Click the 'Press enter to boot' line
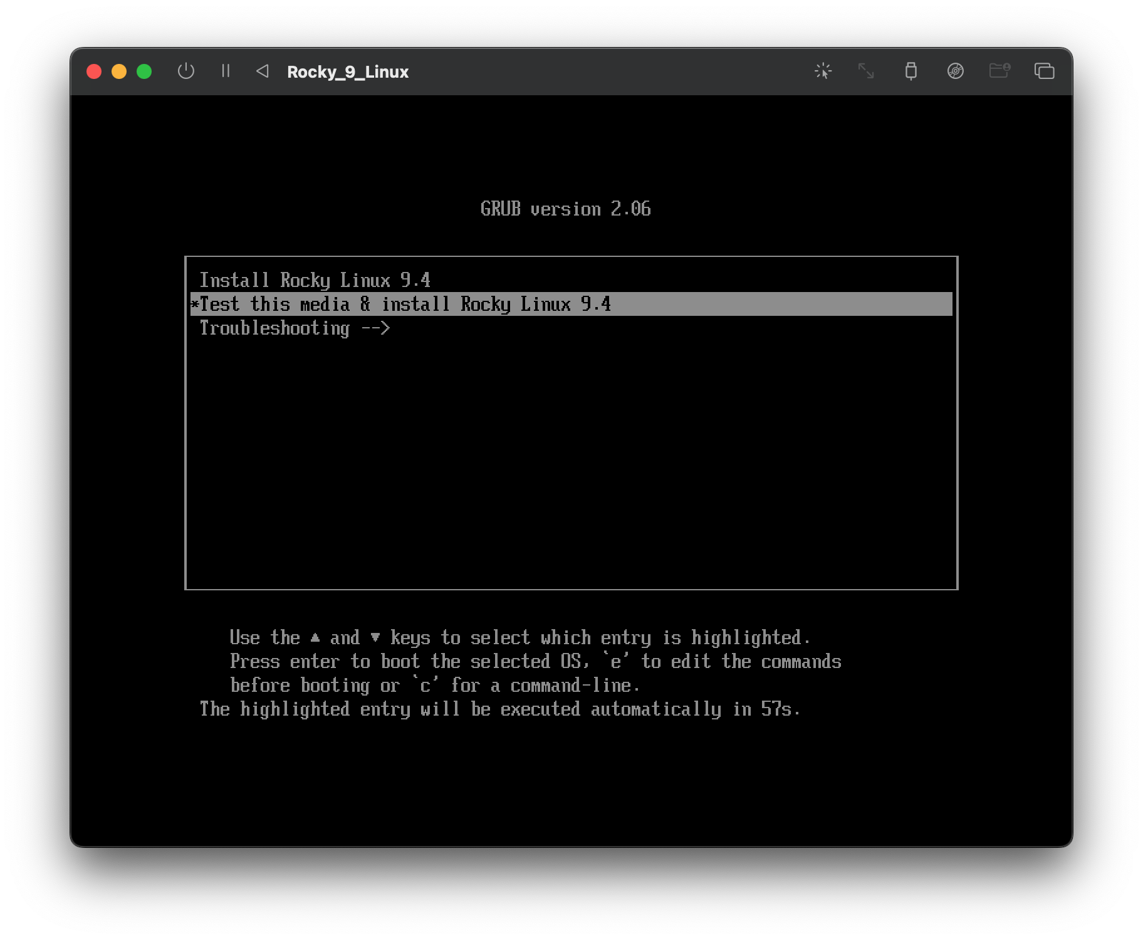Image resolution: width=1143 pixels, height=940 pixels. click(x=536, y=662)
